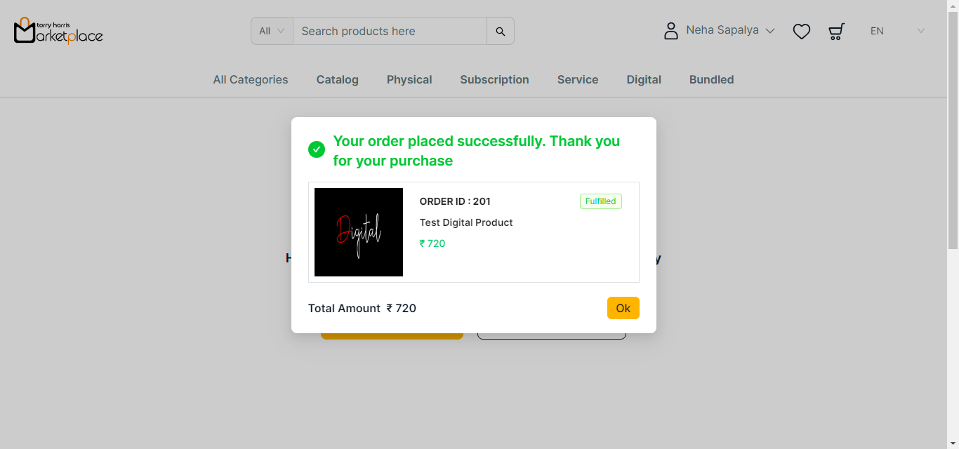Click the user profile icon
The height and width of the screenshot is (449, 959).
click(x=671, y=31)
